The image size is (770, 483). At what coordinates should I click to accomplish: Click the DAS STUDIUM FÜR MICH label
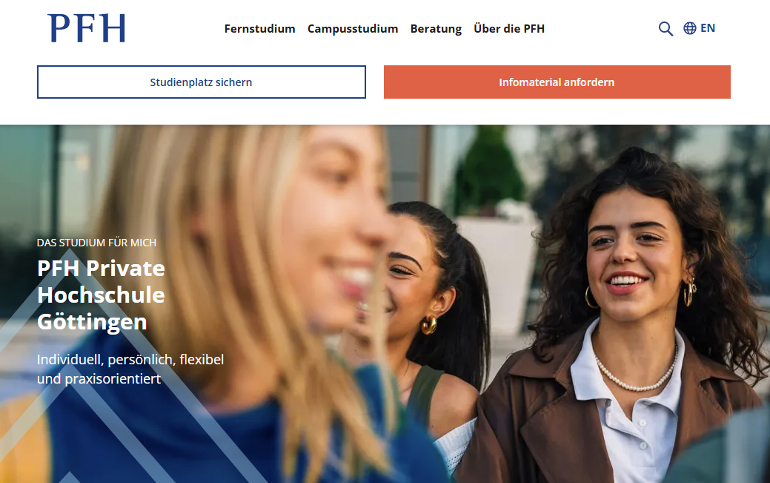point(97,243)
